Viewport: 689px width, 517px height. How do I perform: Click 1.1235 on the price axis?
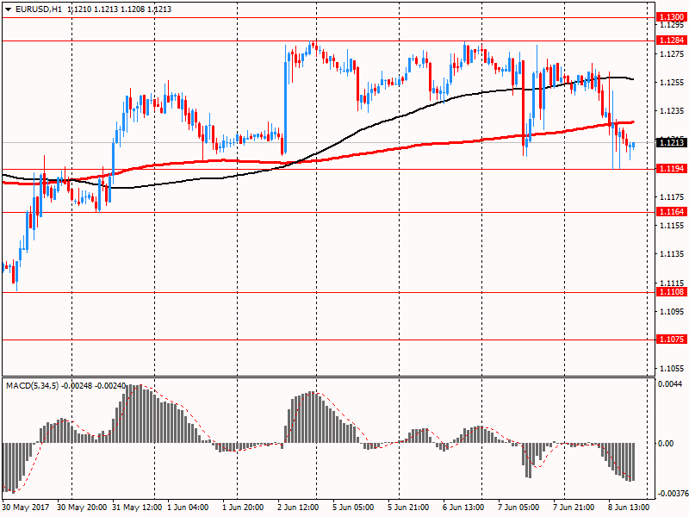pyautogui.click(x=673, y=111)
